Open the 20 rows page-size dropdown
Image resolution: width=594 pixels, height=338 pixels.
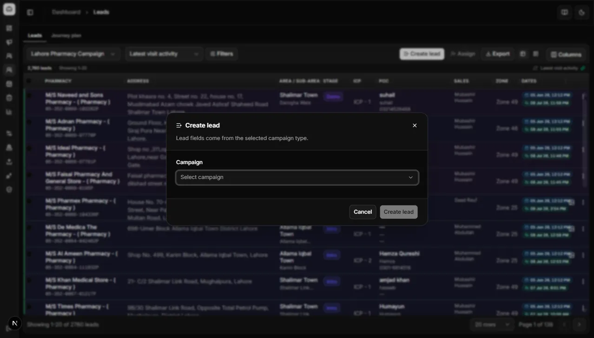(492, 325)
